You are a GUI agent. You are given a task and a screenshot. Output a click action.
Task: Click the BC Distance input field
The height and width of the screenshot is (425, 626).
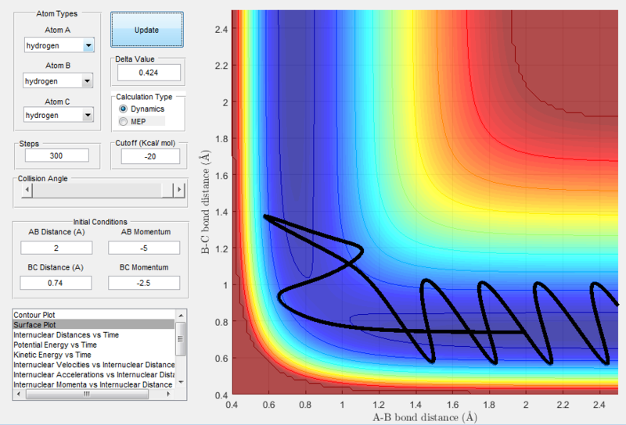(56, 283)
